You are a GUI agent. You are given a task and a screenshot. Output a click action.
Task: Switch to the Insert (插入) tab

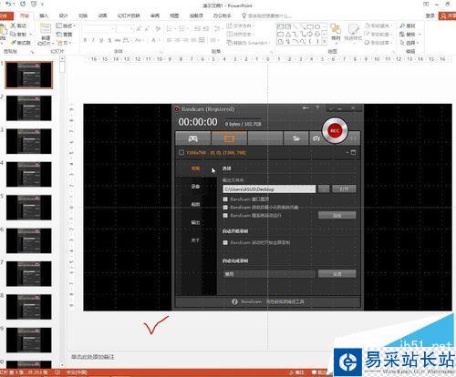pyautogui.click(x=44, y=15)
